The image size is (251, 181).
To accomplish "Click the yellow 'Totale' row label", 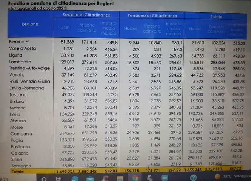I will pos(18,172).
